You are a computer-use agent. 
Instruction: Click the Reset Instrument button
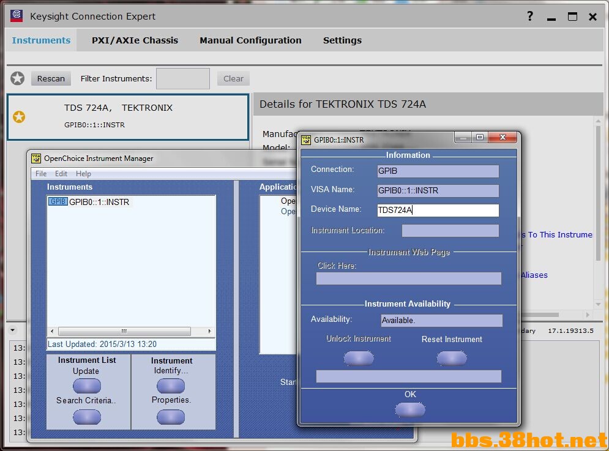click(x=451, y=358)
